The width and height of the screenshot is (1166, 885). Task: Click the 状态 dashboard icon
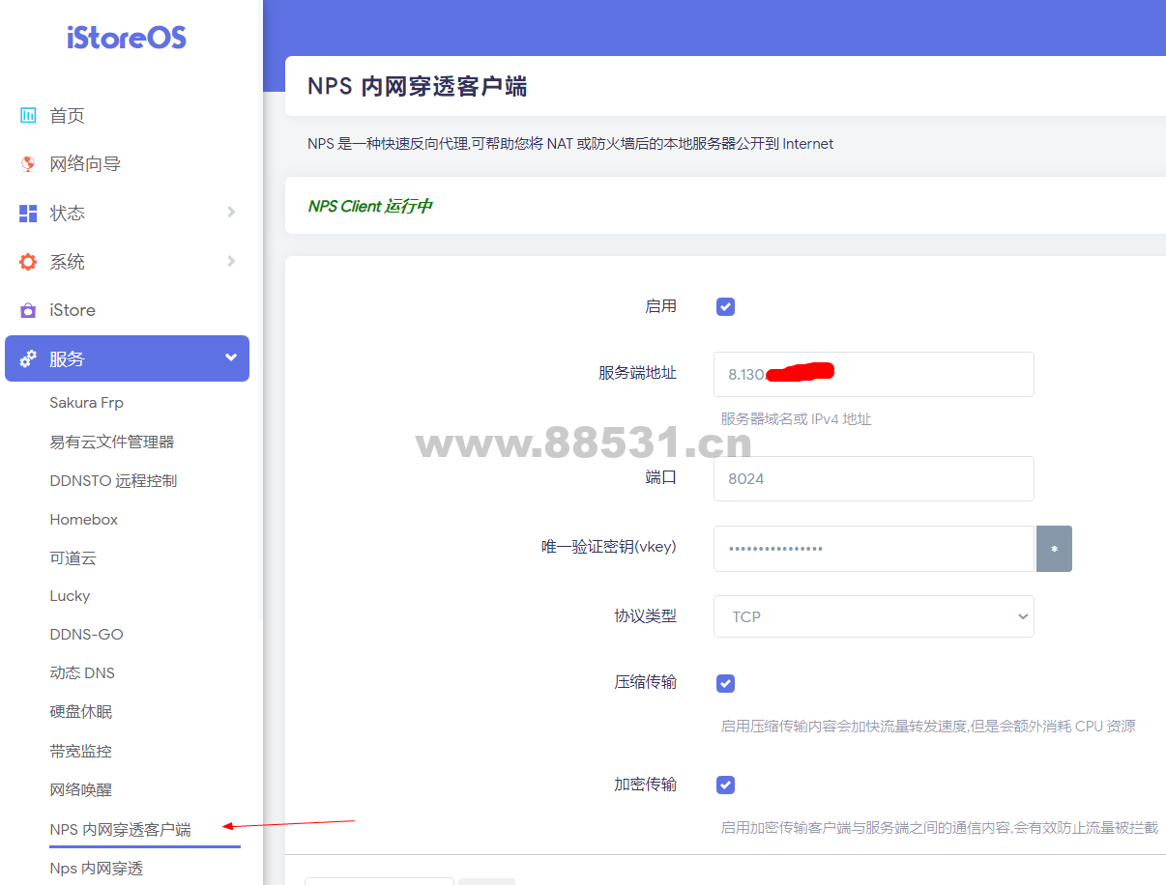[x=28, y=214]
